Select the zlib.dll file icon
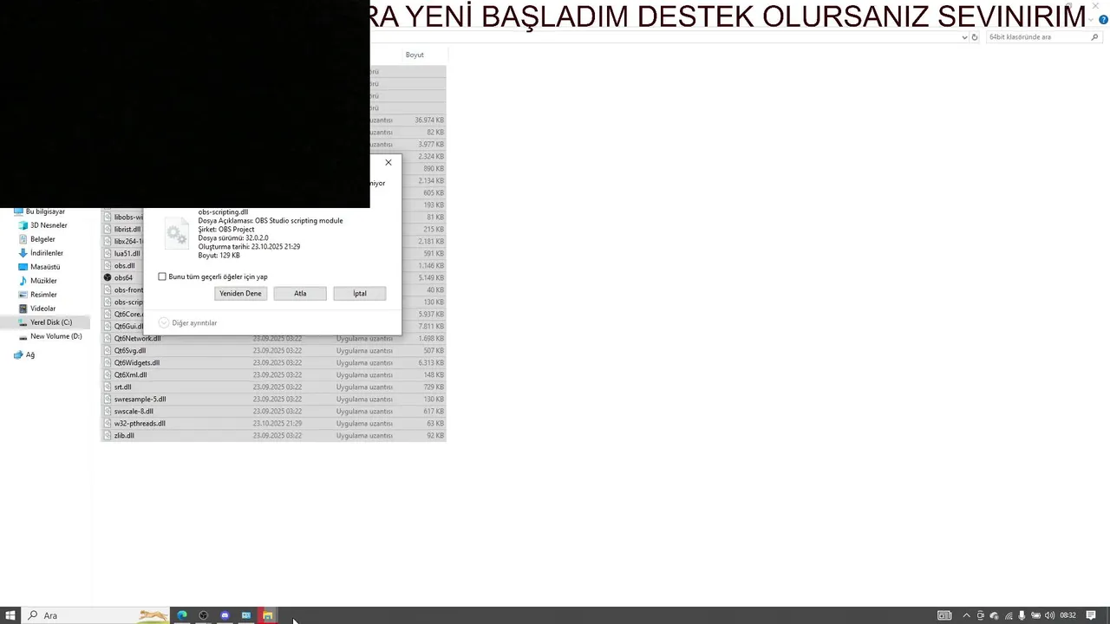 108,436
